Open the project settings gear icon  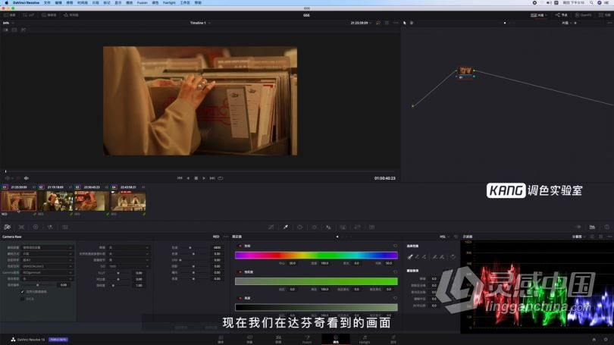606,340
